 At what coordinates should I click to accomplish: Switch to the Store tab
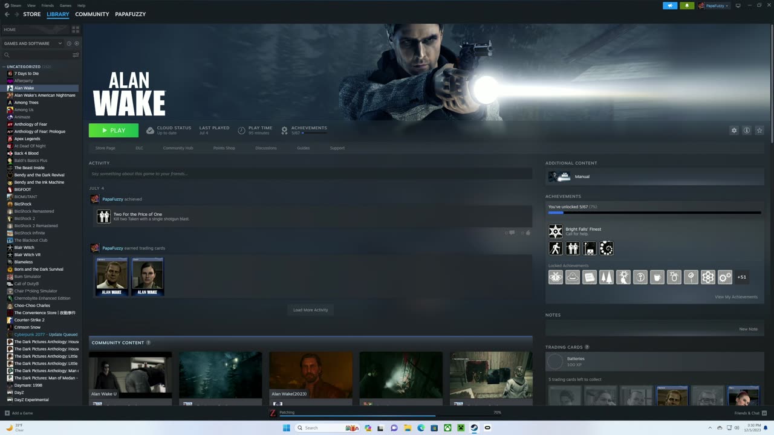[x=32, y=14]
